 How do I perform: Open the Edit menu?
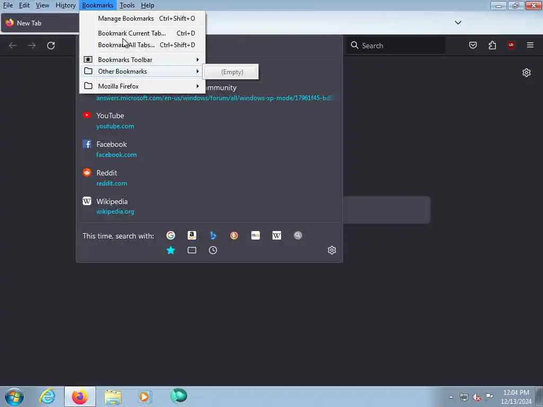click(x=24, y=5)
